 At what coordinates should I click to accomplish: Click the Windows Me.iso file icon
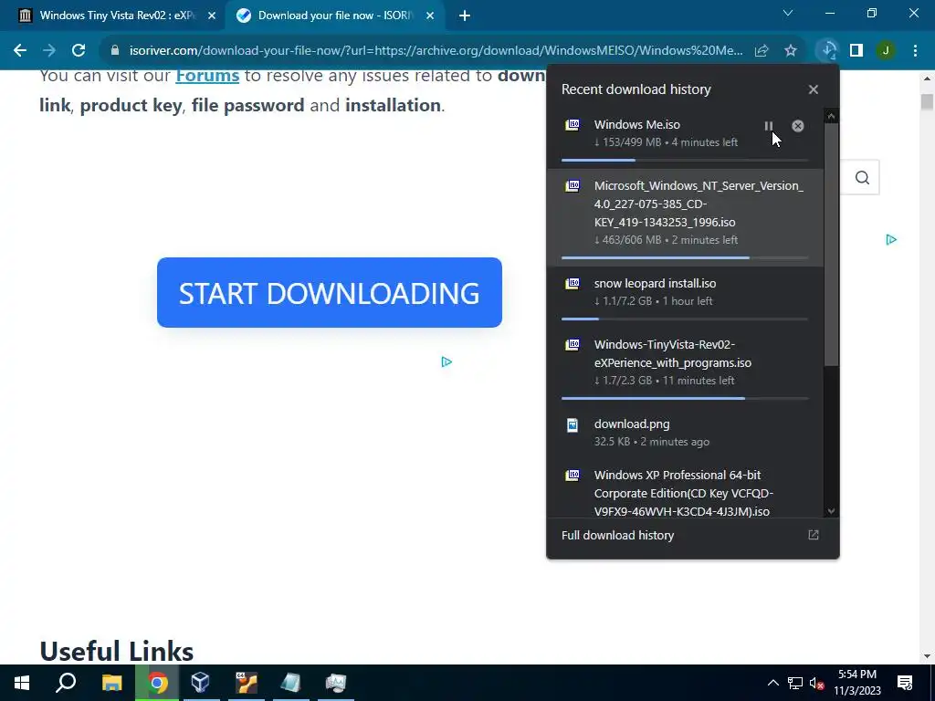click(573, 124)
